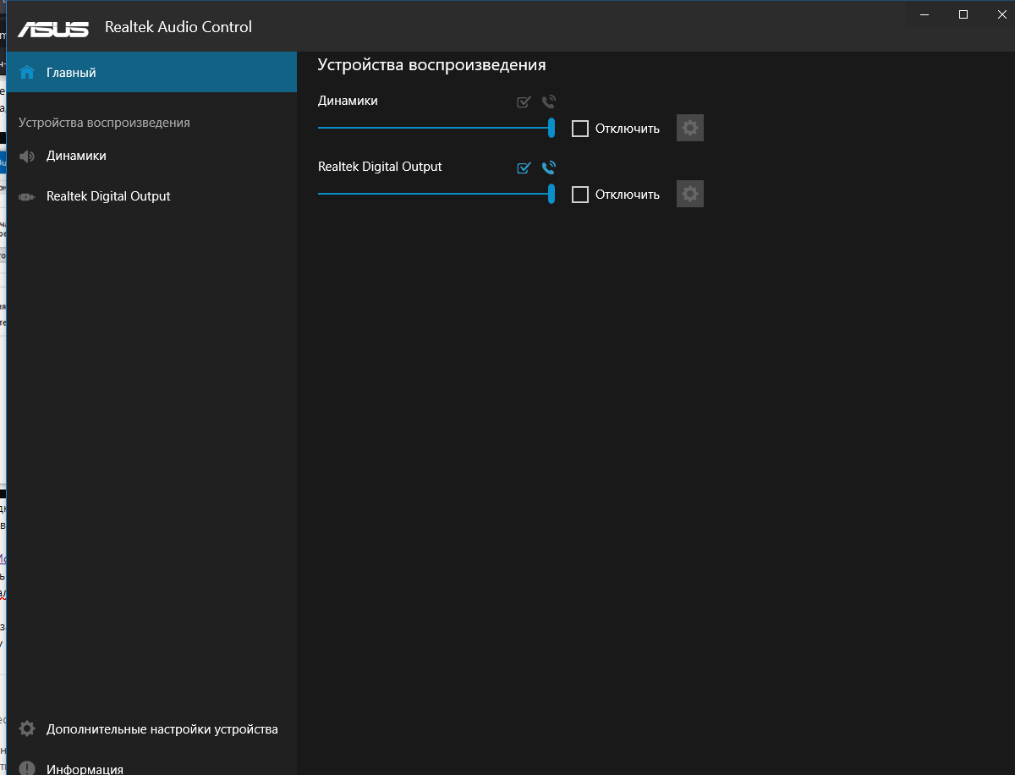Click the Динамики volume slider
1015x775 pixels.
(436, 128)
